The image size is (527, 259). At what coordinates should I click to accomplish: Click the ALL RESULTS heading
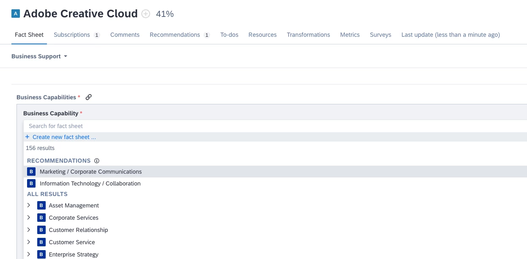(x=47, y=194)
